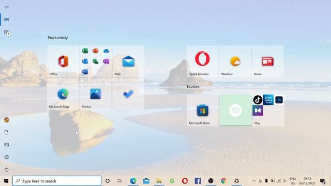The width and height of the screenshot is (331, 186).
Task: Launch Dolby from the Play folder
Action: coord(258,110)
